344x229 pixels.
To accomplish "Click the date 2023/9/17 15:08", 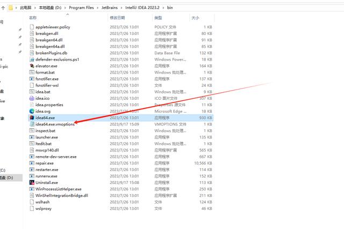I will point(124,182).
